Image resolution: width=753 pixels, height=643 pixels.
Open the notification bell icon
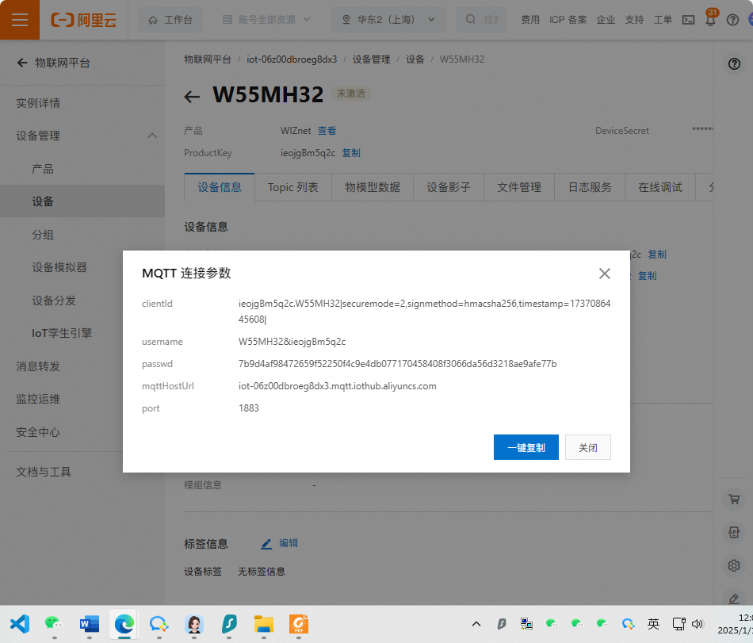pyautogui.click(x=710, y=20)
